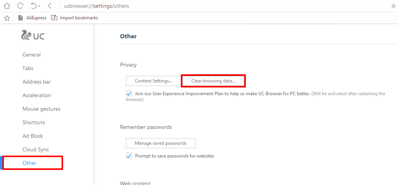
Task: Click the undo closed tab arrow icon
Action: click(33, 6)
